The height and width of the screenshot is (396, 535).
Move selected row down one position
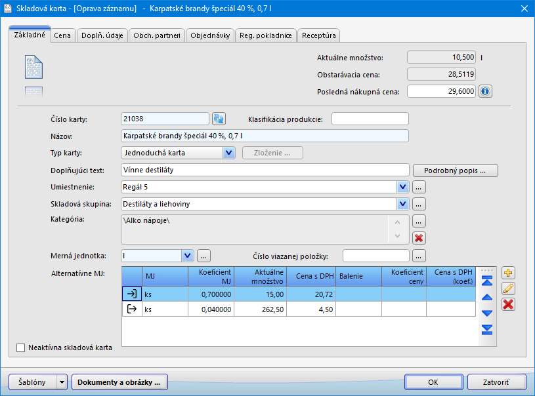click(x=487, y=313)
